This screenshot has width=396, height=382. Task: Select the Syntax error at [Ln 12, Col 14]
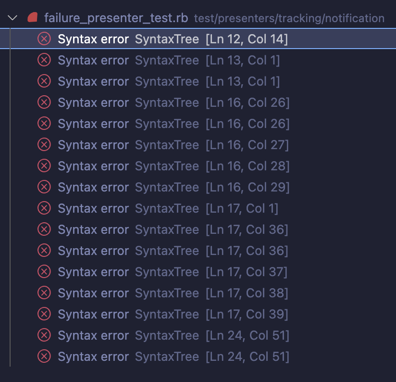198,39
